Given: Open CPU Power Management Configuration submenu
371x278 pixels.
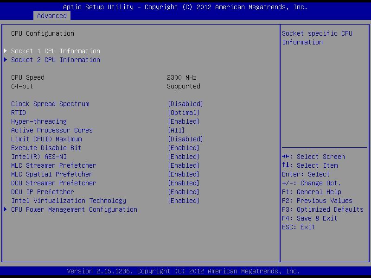Looking at the screenshot, I should point(74,209).
